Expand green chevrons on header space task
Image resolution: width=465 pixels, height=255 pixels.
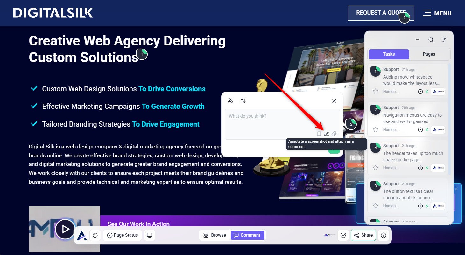(427, 168)
